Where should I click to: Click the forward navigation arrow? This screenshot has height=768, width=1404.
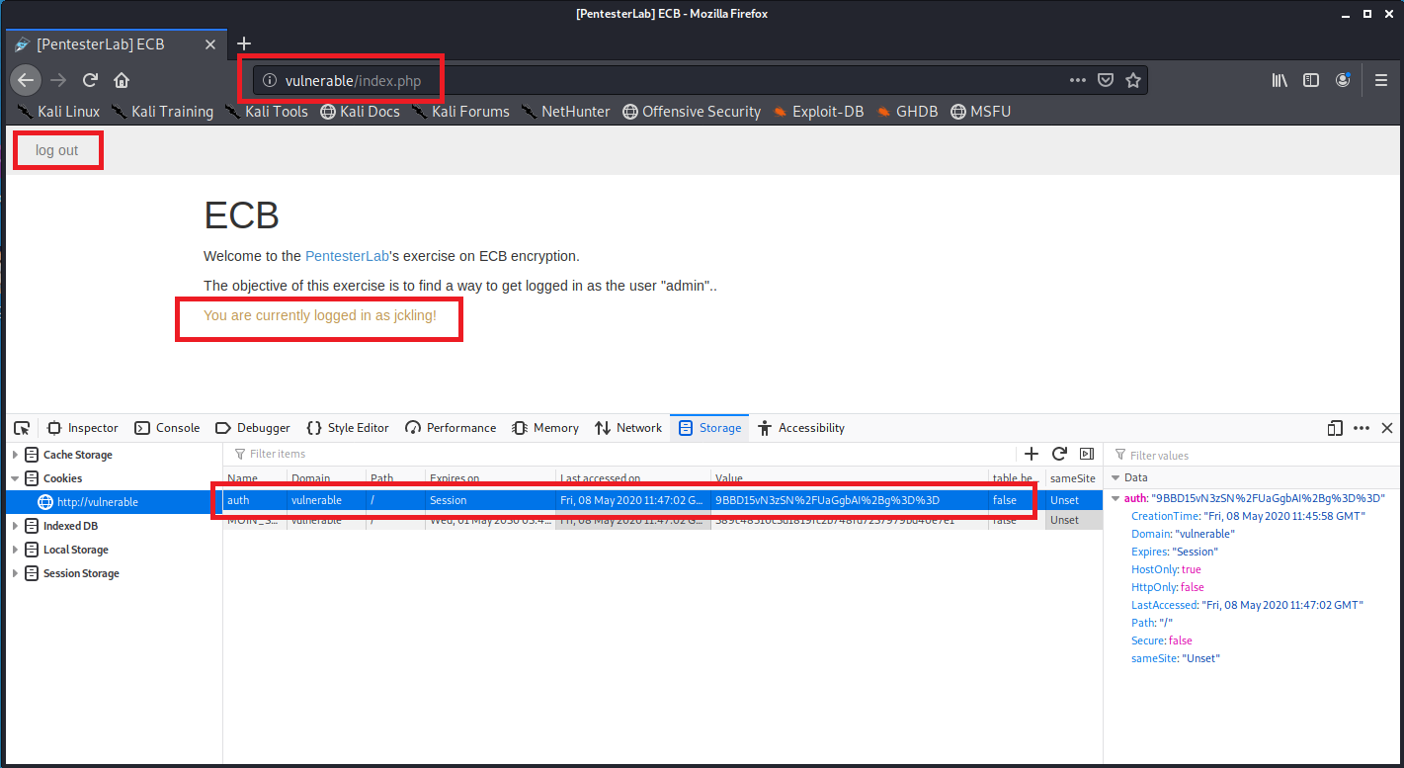tap(58, 80)
